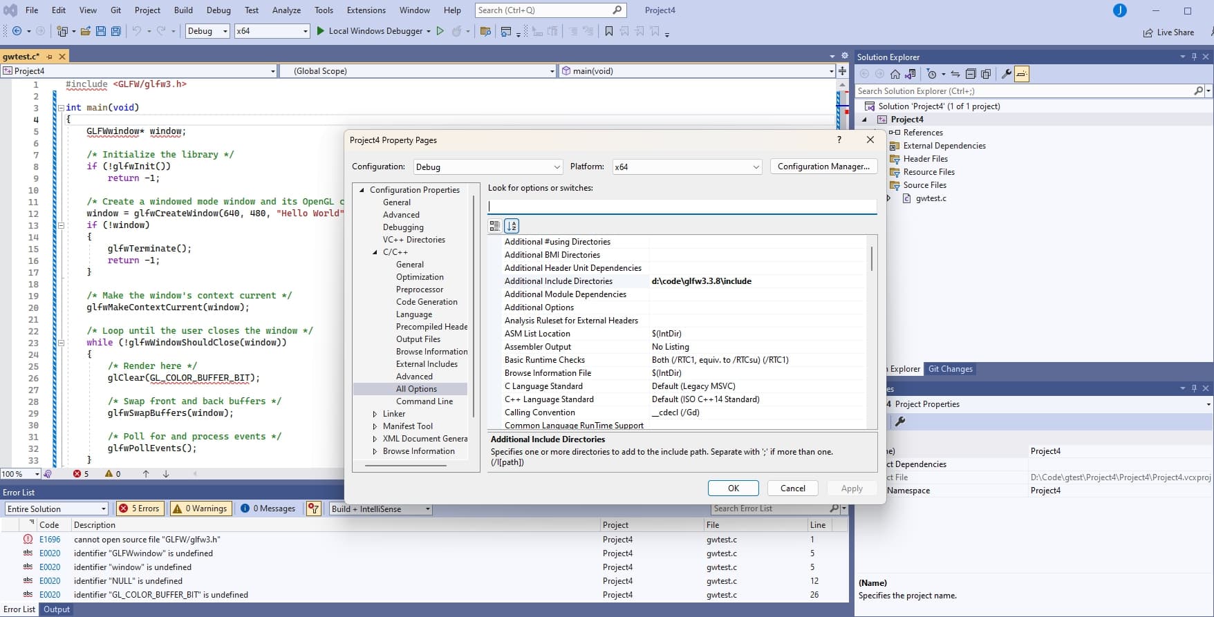The width and height of the screenshot is (1214, 617).
Task: Click the Search Error List field
Action: (x=771, y=509)
